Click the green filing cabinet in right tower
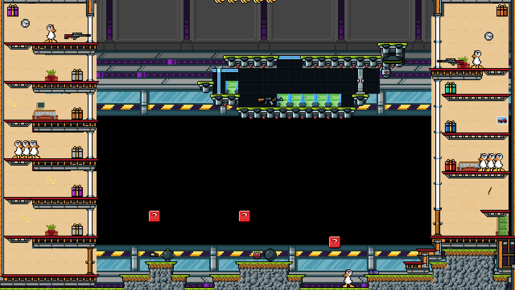The height and width of the screenshot is (290, 515). 503,226
